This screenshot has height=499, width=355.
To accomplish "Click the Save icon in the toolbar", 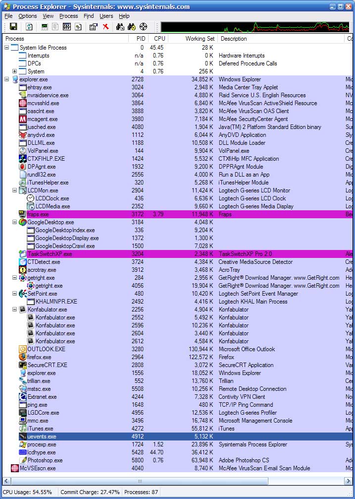I will 13,26.
